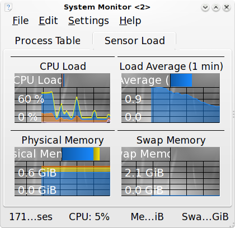
Task: Click the CPU: 5% status indicator
Action: [89, 217]
